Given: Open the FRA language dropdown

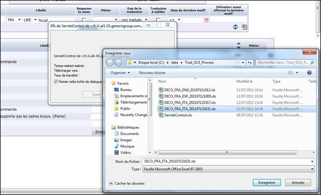Looking at the screenshot, I should (14, 20).
